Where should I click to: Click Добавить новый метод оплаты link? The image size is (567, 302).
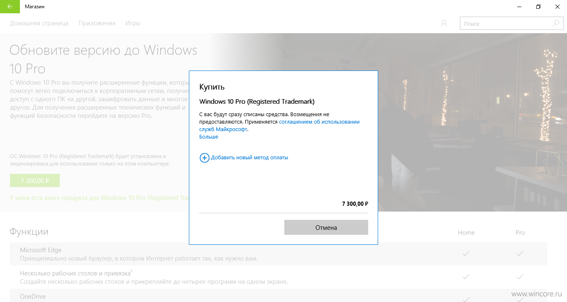[x=249, y=158]
